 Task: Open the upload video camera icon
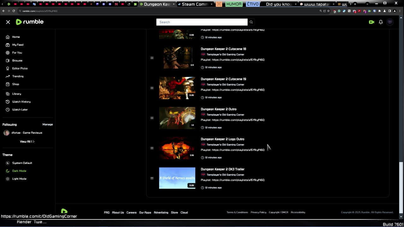[x=371, y=22]
